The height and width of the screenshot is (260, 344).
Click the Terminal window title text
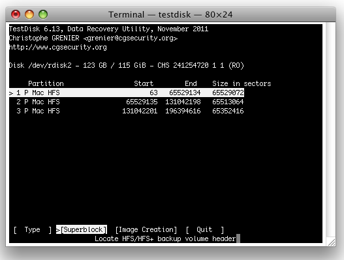coord(170,15)
